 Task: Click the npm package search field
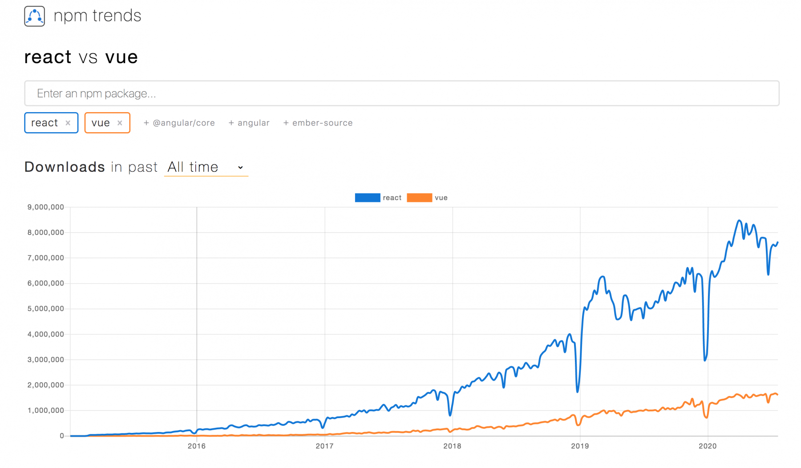[401, 93]
